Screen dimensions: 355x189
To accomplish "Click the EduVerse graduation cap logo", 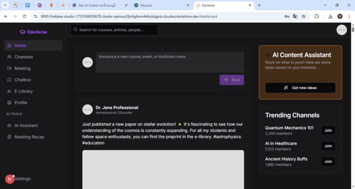I will pyautogui.click(x=22, y=32).
